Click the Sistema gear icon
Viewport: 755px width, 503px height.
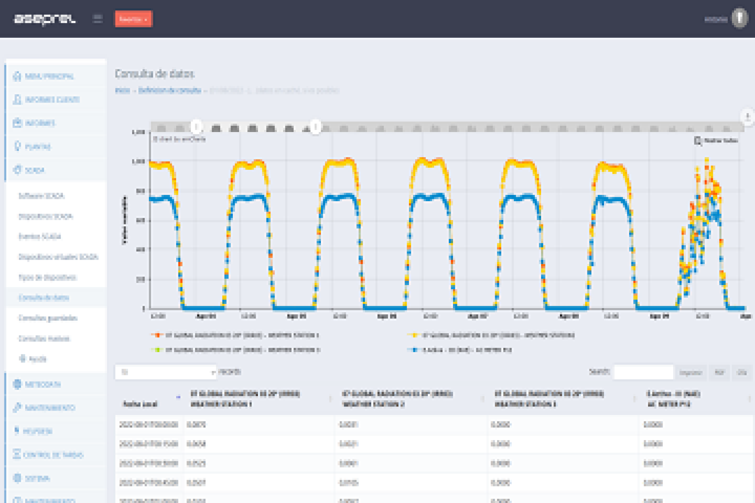click(17, 478)
